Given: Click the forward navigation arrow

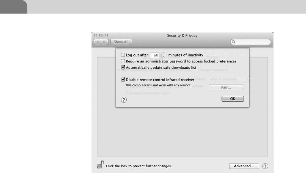Looking at the screenshot, I should 105,42.
